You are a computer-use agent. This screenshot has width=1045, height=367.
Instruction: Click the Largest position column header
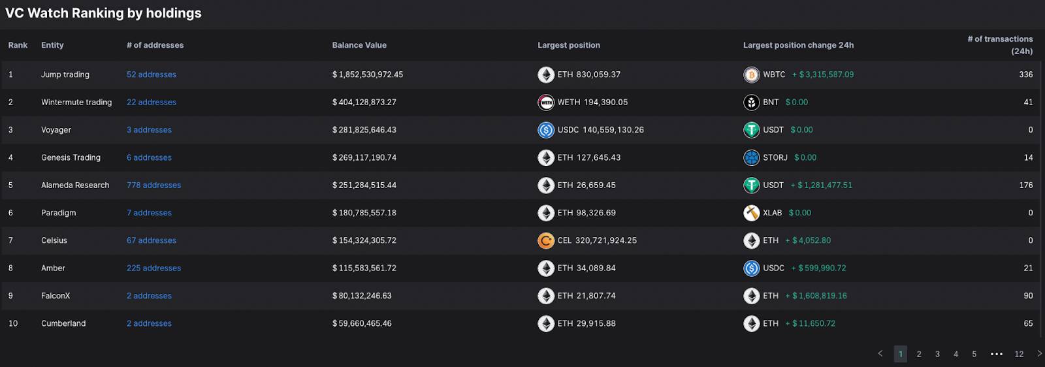(x=569, y=45)
